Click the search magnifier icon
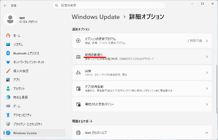 tap(56, 5)
